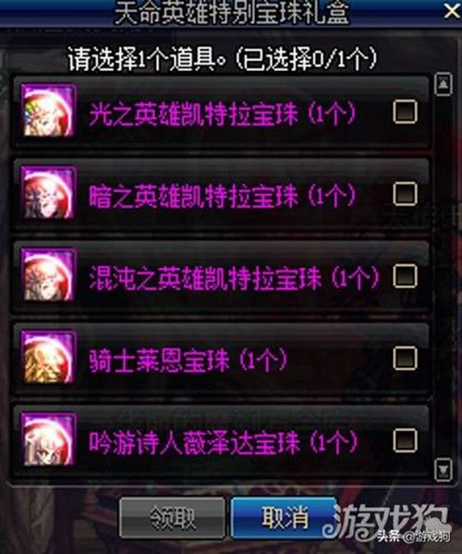The height and width of the screenshot is (554, 462).
Task: Click the 暗之英雄凯特拉宝珠 item icon
Action: [48, 193]
